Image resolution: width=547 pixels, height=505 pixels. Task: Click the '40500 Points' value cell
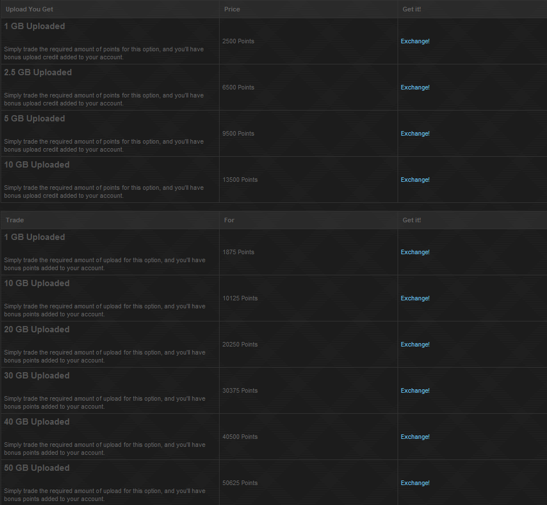309,437
